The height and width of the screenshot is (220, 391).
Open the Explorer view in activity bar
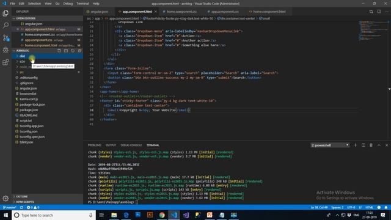5,13
